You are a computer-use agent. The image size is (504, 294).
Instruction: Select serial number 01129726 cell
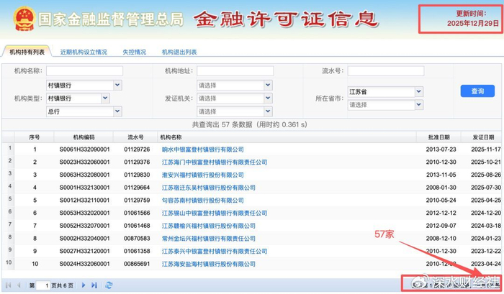click(x=137, y=150)
